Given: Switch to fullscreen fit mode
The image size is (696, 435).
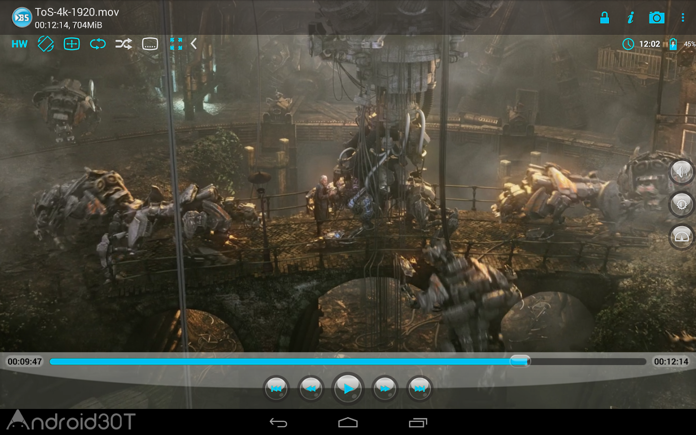Looking at the screenshot, I should tap(176, 44).
